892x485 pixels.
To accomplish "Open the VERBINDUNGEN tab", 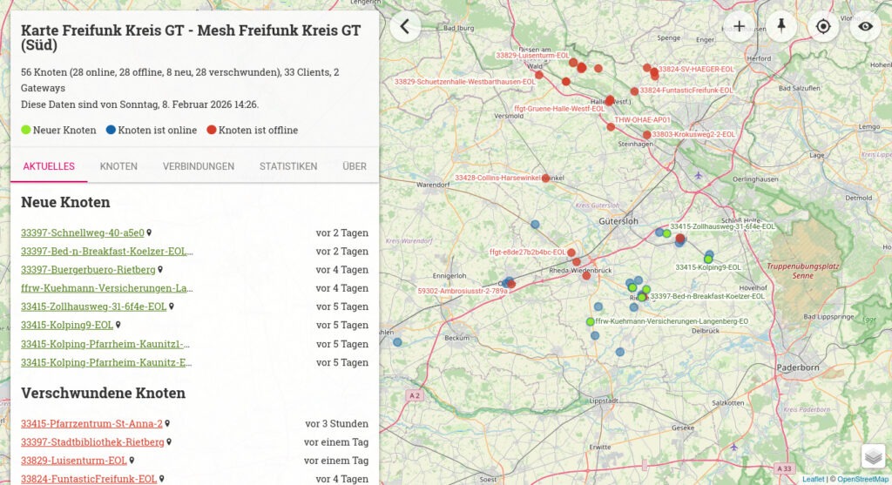I will coord(198,166).
